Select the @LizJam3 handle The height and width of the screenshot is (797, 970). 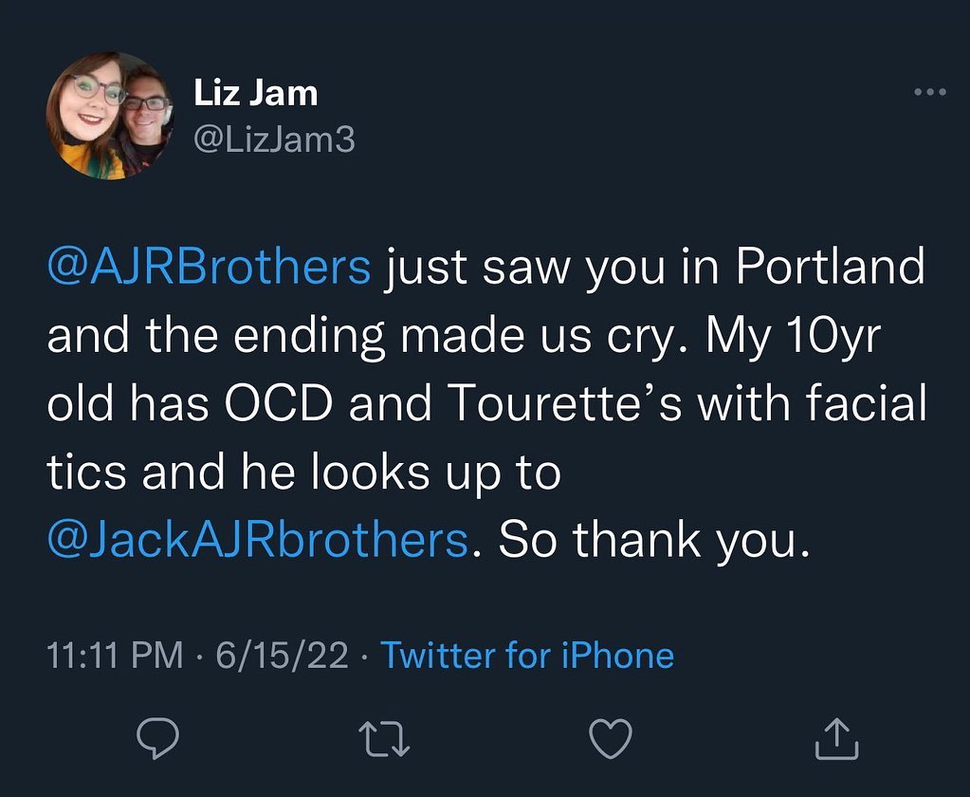pyautogui.click(x=273, y=139)
